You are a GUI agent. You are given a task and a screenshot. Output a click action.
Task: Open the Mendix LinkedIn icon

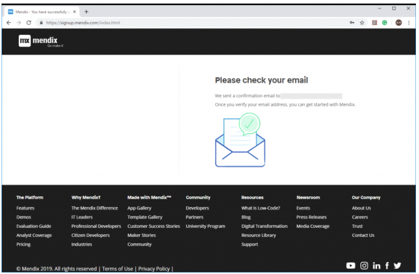tap(377, 266)
